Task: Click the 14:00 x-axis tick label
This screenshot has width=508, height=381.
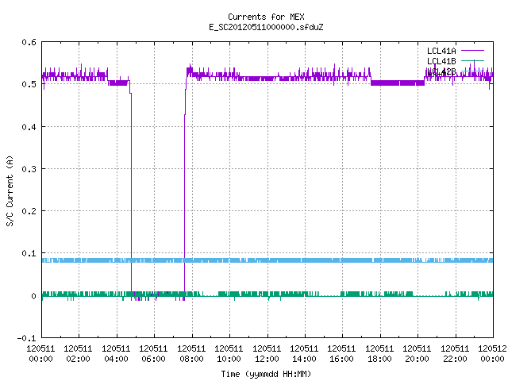Action: click(x=304, y=359)
